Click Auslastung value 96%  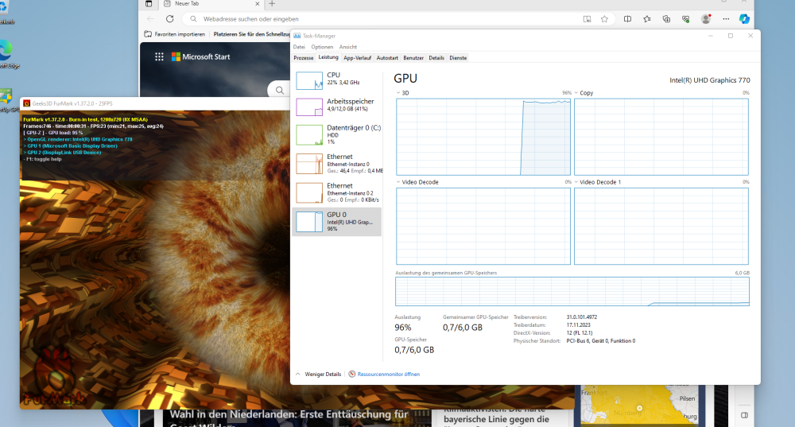click(403, 328)
